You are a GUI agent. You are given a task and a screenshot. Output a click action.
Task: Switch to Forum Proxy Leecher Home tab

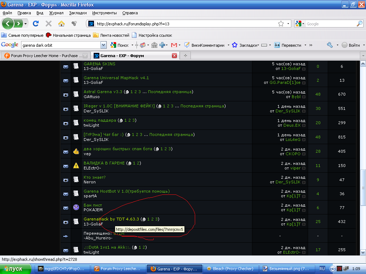[x=45, y=56]
